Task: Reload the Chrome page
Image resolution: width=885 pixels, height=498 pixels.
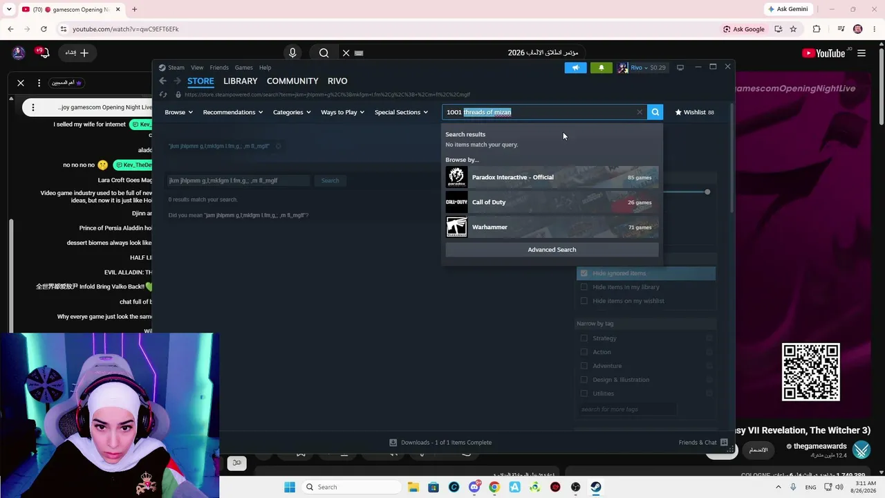Action: pos(44,29)
